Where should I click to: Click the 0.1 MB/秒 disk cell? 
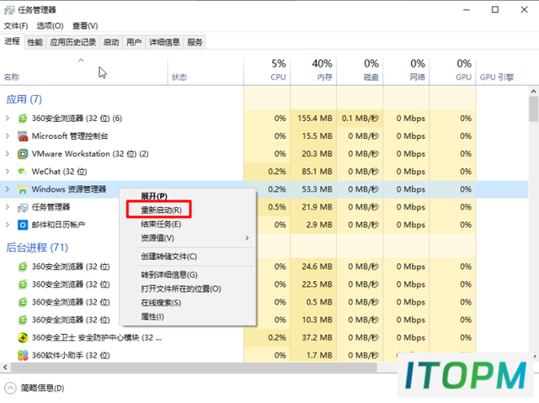pos(360,119)
